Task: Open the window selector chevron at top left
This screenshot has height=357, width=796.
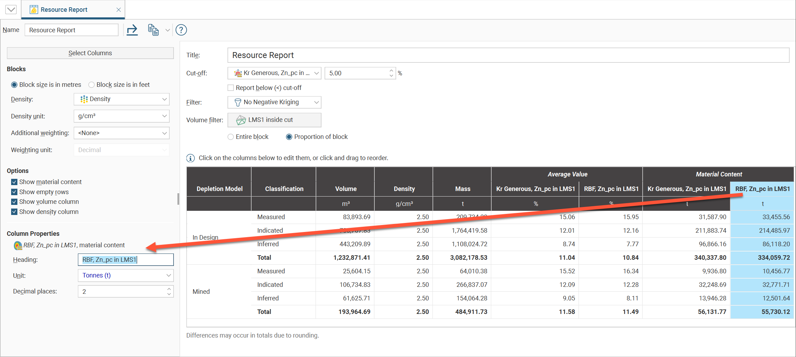Action: [11, 9]
